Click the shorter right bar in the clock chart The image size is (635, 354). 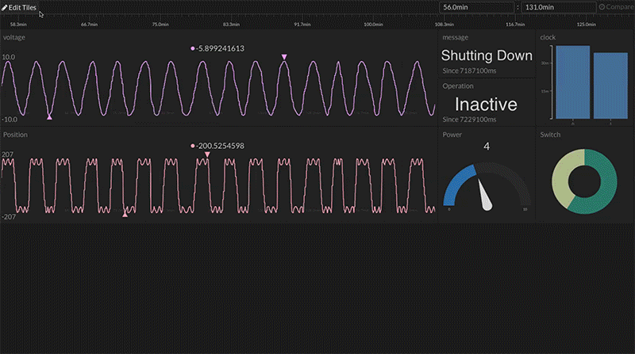(610, 86)
